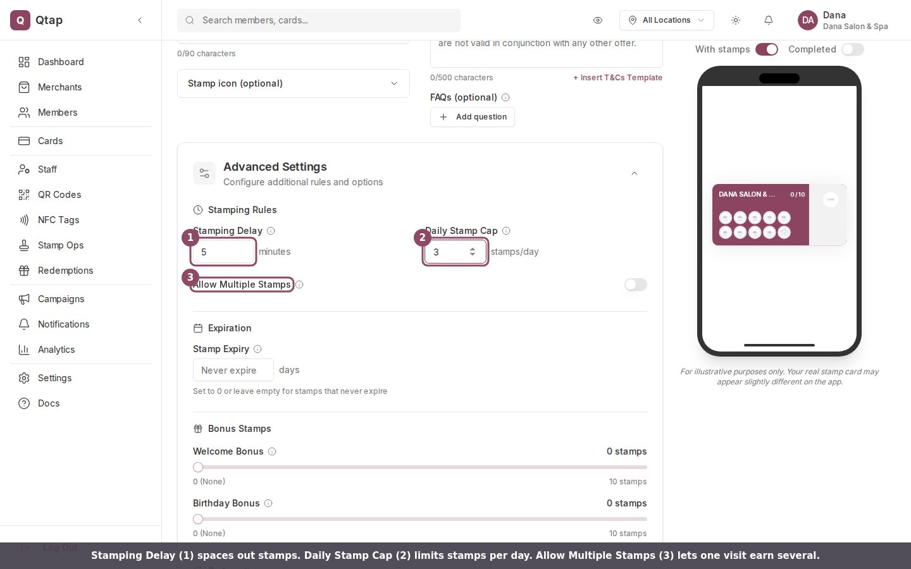Click the Notifications bell icon in sidebar
Viewport: 911px width, 569px height.
pos(24,324)
